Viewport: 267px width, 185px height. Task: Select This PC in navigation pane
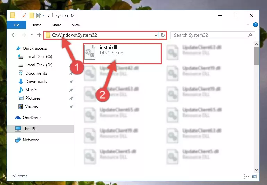(41, 129)
